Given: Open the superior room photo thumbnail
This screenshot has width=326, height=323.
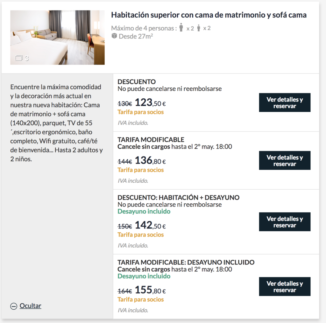Looking at the screenshot, I should pyautogui.click(x=57, y=38).
